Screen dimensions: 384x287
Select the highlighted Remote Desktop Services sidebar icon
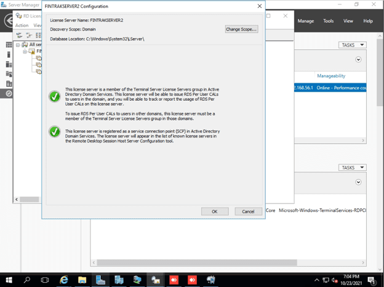(x=9, y=93)
